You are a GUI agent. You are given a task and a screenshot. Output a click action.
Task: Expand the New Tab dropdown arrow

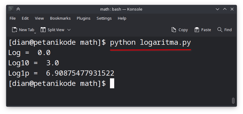tap(35, 33)
